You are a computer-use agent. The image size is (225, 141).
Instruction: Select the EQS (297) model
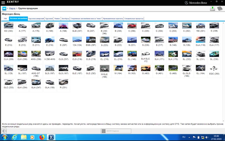(x=91, y=42)
